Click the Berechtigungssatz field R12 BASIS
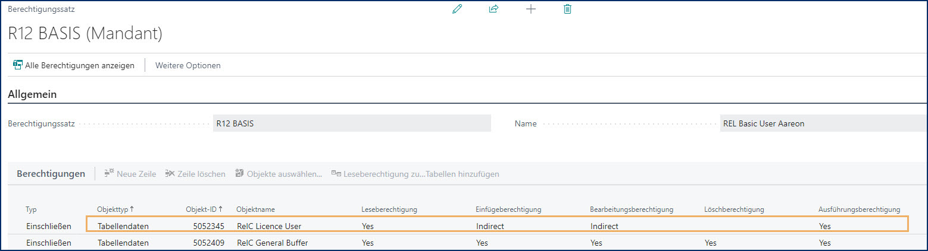This screenshot has height=251, width=928. [x=352, y=123]
